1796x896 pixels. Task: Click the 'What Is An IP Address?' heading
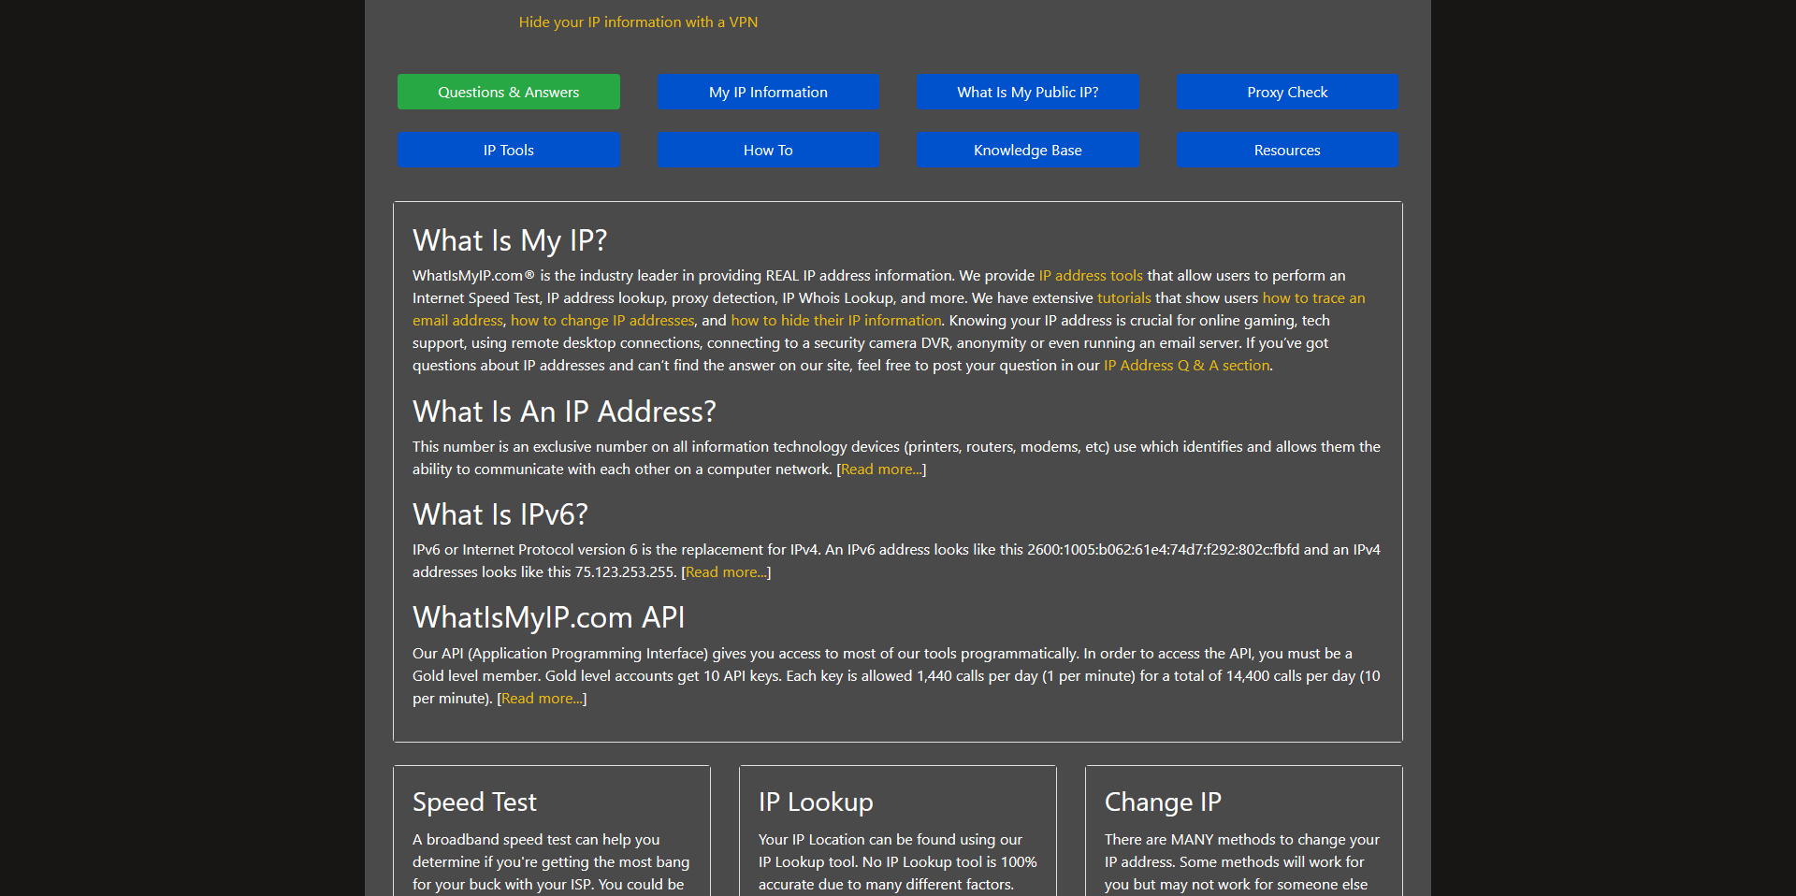pos(564,412)
